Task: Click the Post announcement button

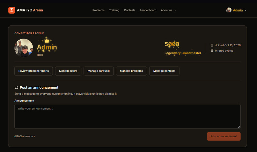Action: coord(224,136)
